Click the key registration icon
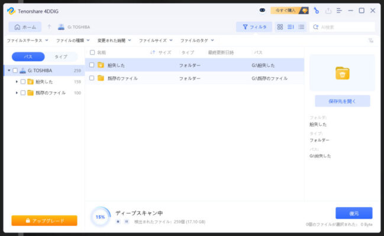The width and height of the screenshot is (384, 236). (x=316, y=10)
